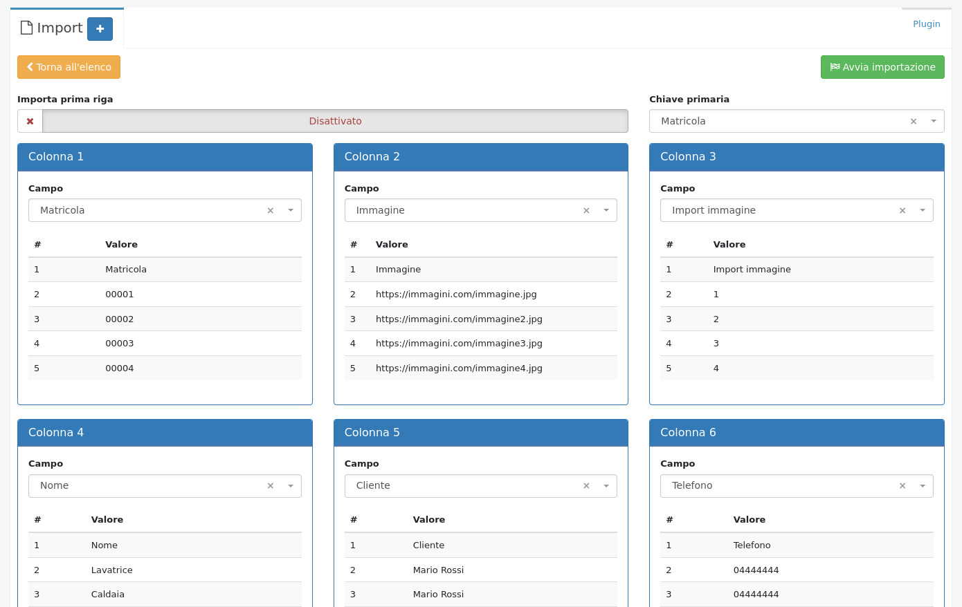962x607 pixels.
Task: Expand the Colonna 2 Campo dropdown arrow
Action: pyautogui.click(x=606, y=210)
